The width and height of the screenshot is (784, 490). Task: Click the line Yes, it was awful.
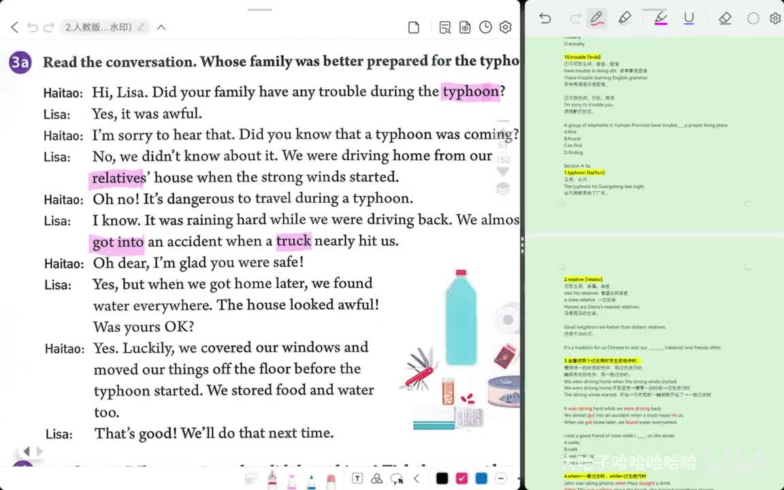click(x=147, y=114)
